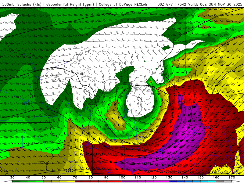Screen dimensions: 244x183
Task: Click the 'College of DuPage NEXLAB' label
Action: pos(123,4)
